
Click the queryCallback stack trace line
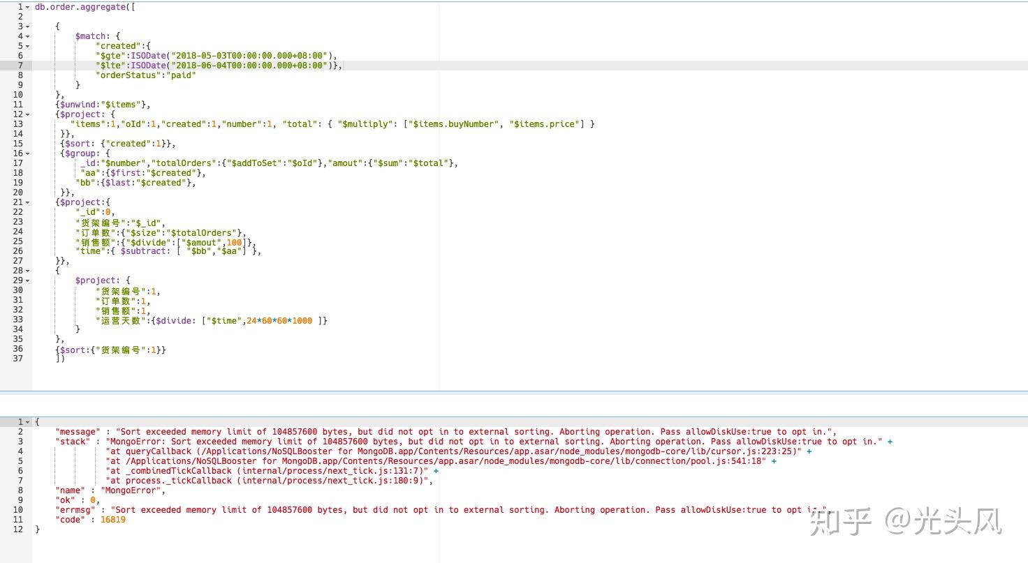tap(458, 451)
